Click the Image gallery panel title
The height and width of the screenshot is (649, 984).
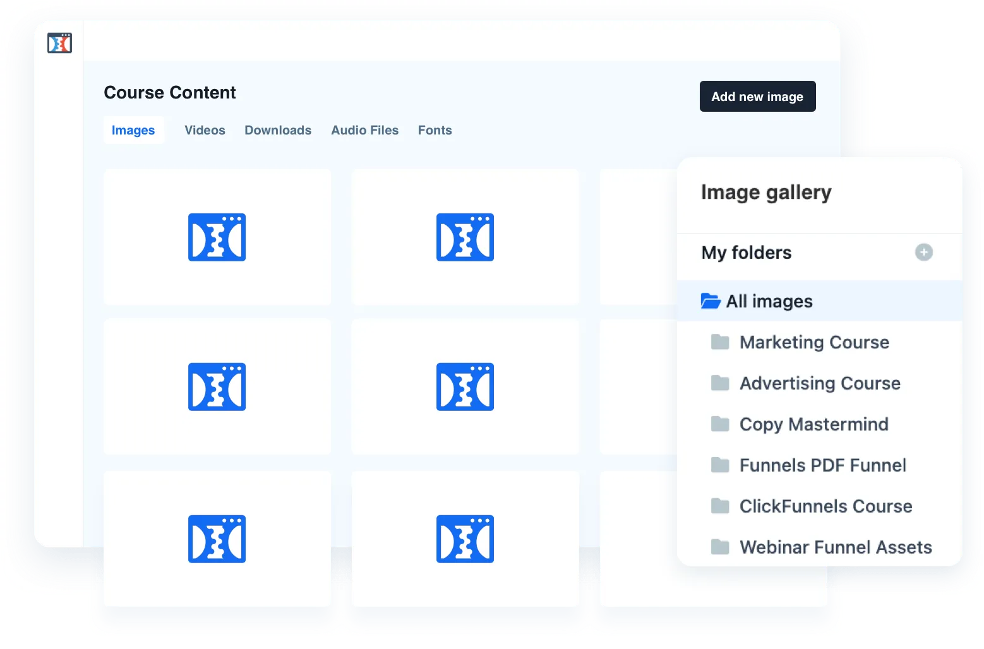point(766,193)
